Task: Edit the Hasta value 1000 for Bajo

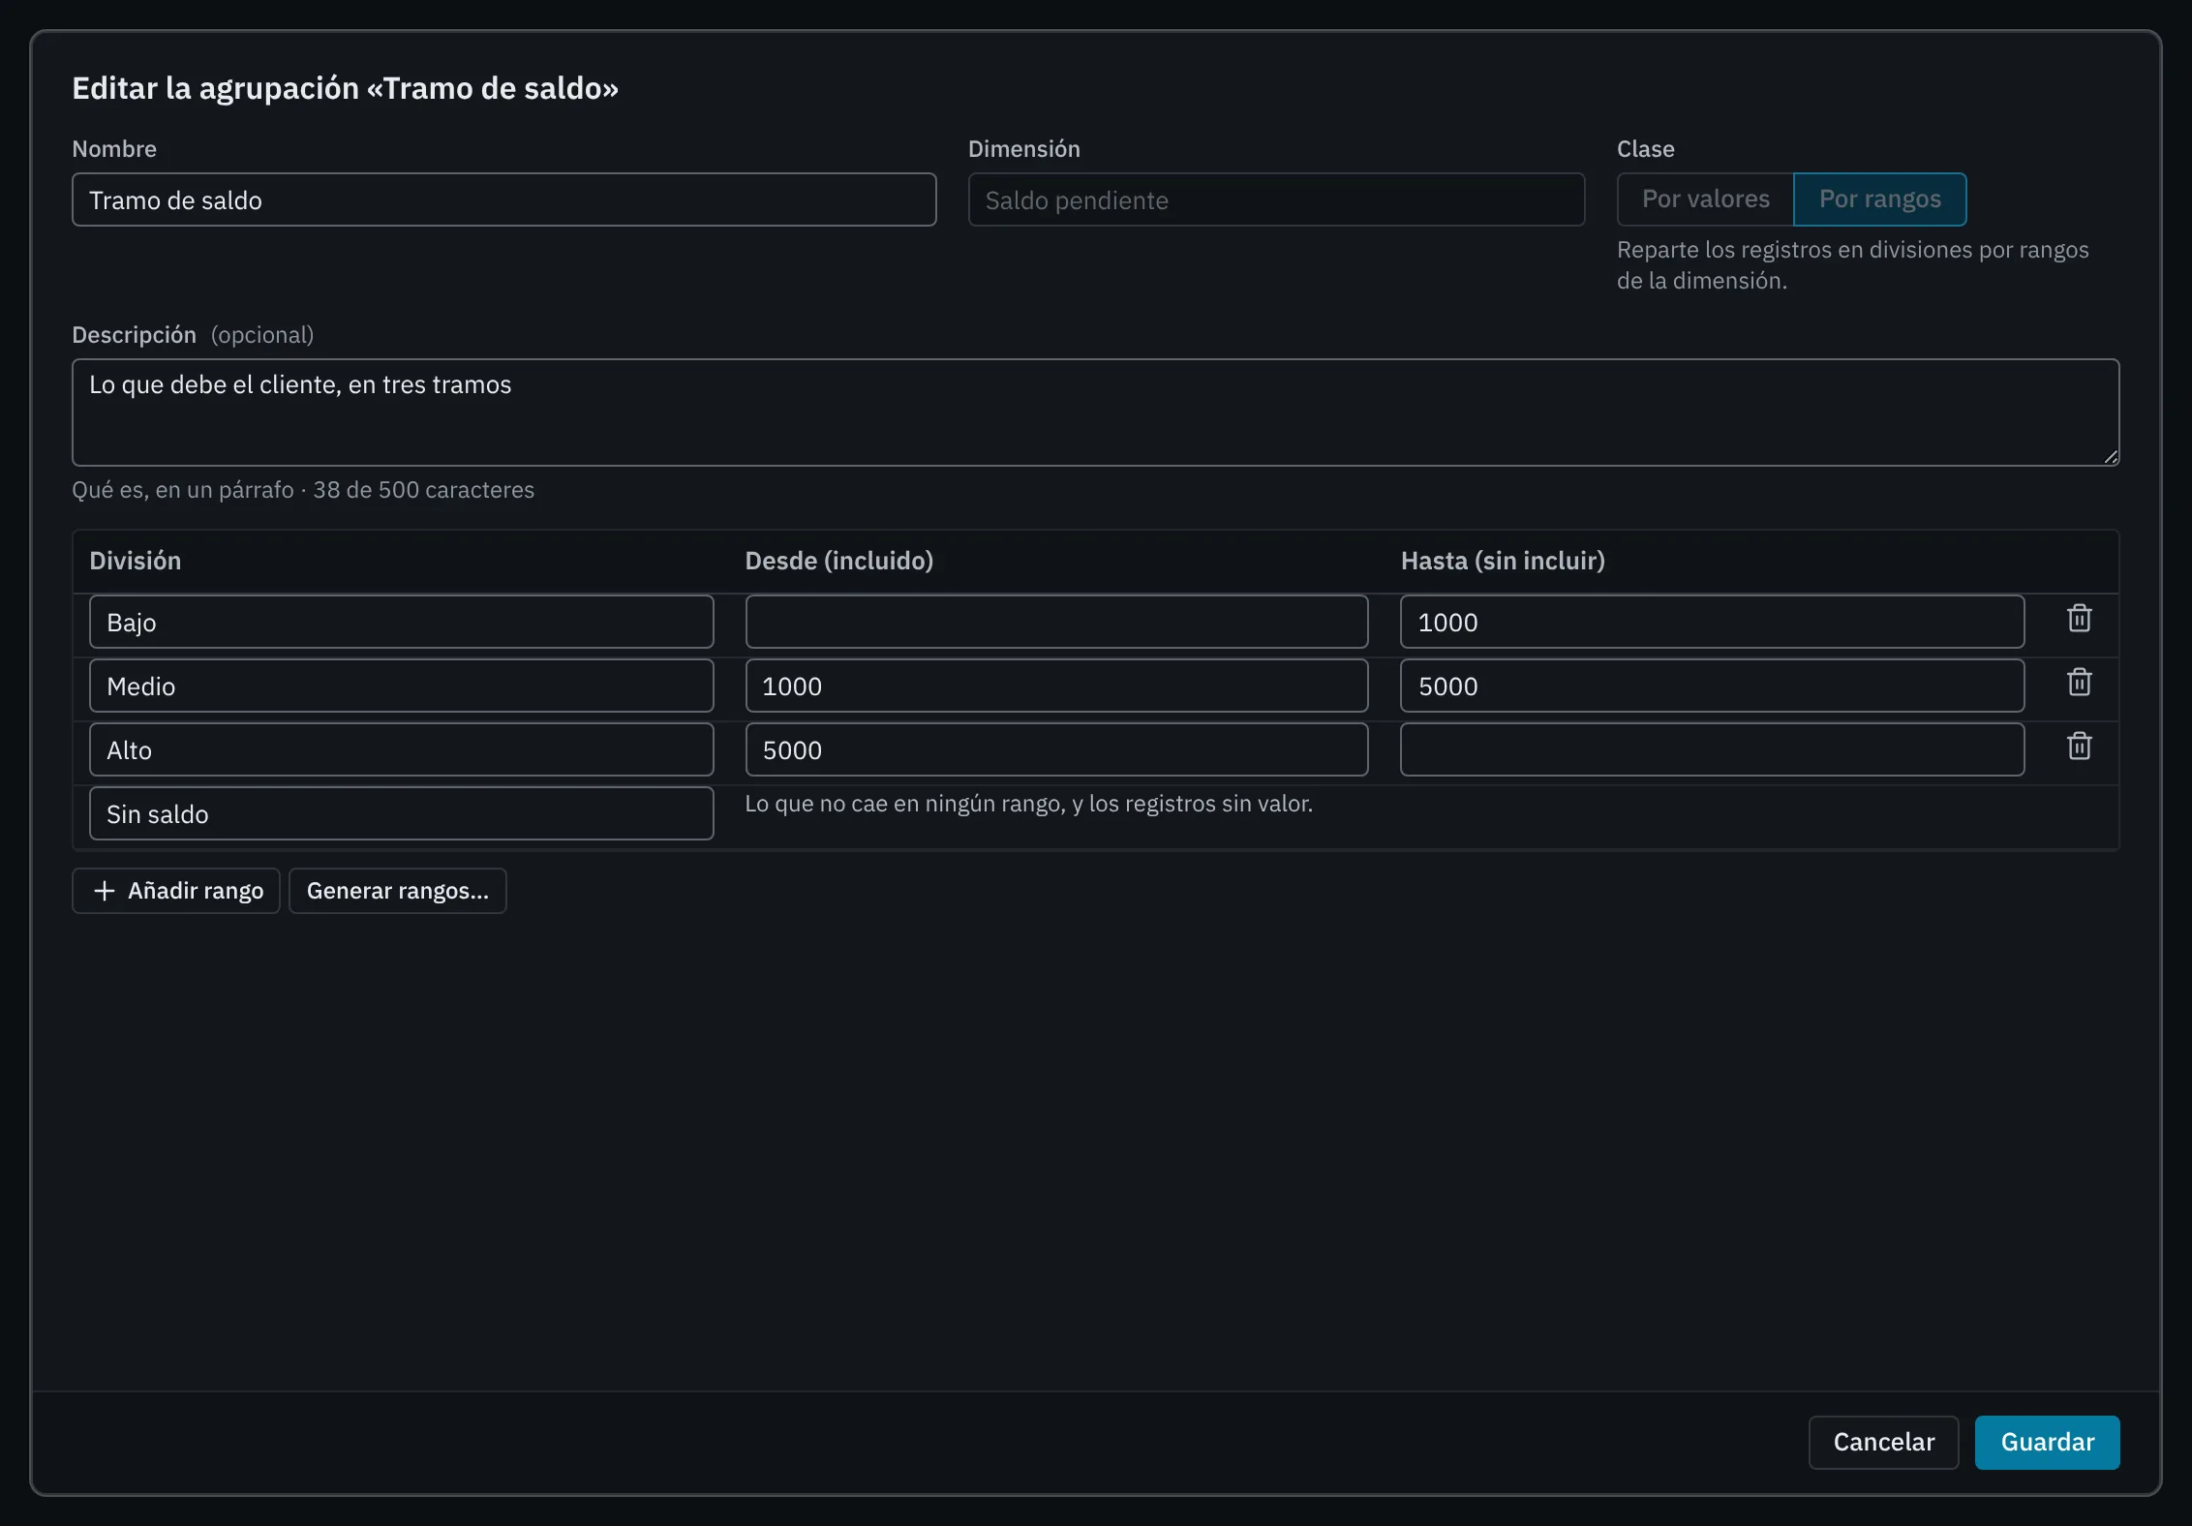Action: [x=1712, y=622]
